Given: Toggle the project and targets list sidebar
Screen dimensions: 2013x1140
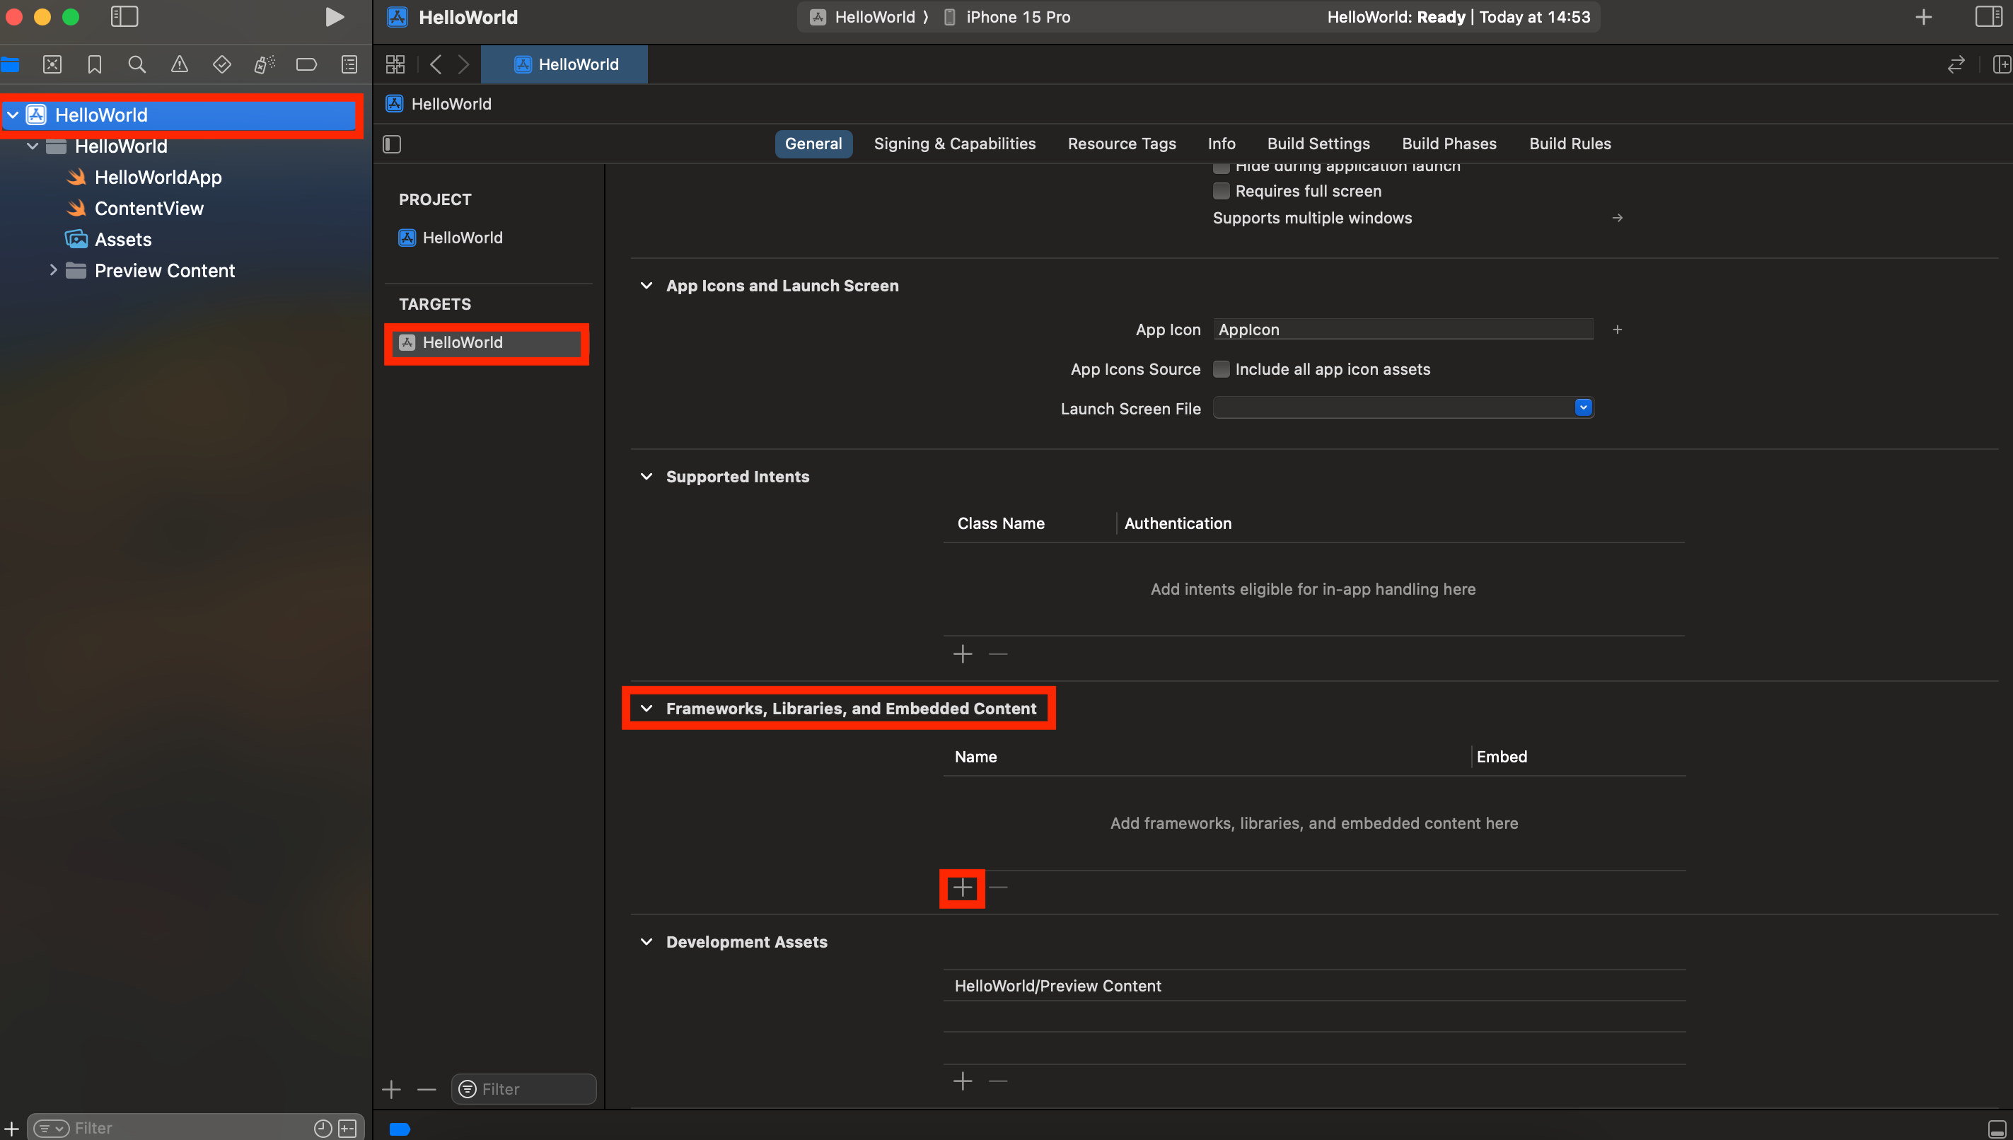Looking at the screenshot, I should tap(393, 144).
